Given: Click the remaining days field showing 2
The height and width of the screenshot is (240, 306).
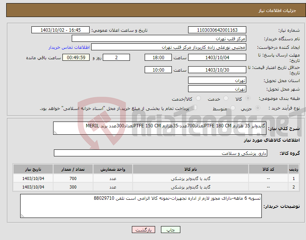Looking at the screenshot, I should pos(116,57).
